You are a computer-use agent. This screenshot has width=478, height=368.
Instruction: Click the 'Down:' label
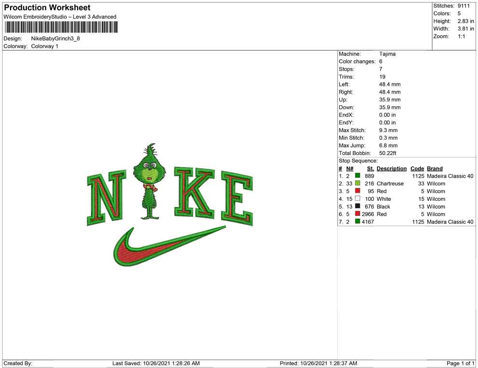[346, 107]
